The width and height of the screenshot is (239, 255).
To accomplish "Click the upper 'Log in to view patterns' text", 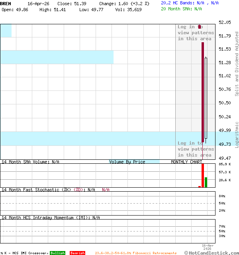I will 195,33.
